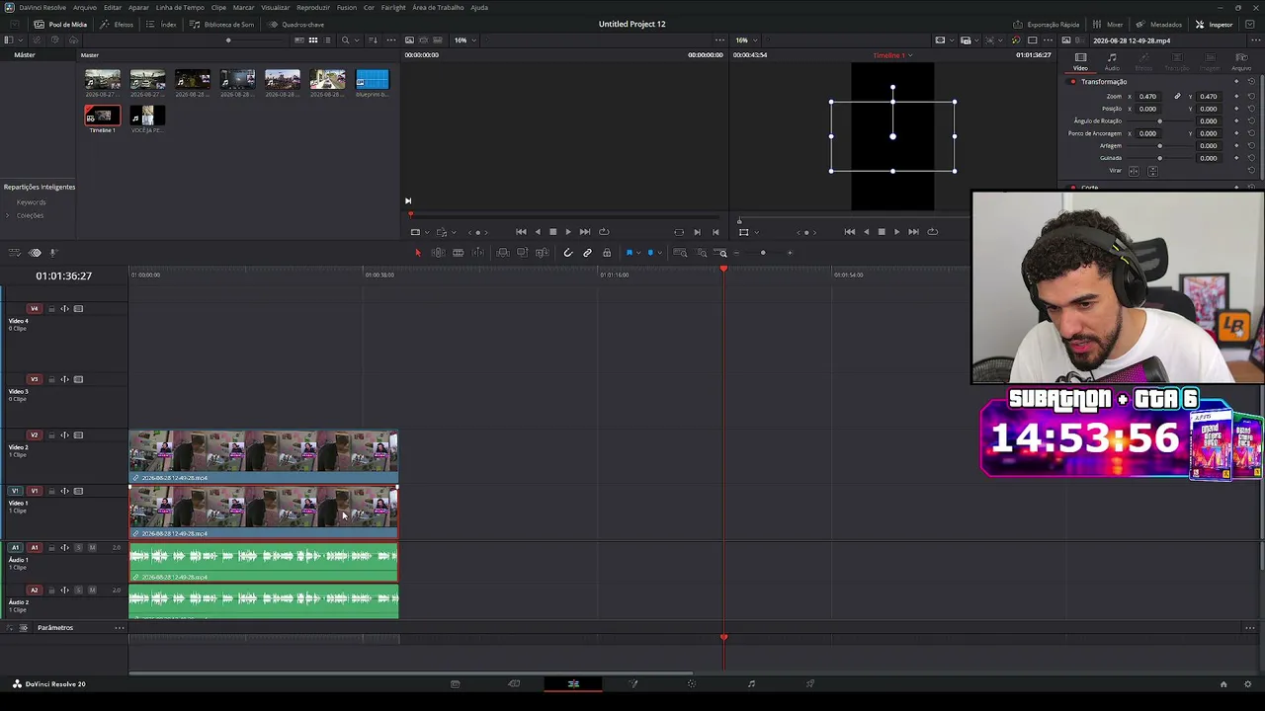Switch media pool to thumbnail view
Viewport: 1265px width, 711px height.
point(313,40)
